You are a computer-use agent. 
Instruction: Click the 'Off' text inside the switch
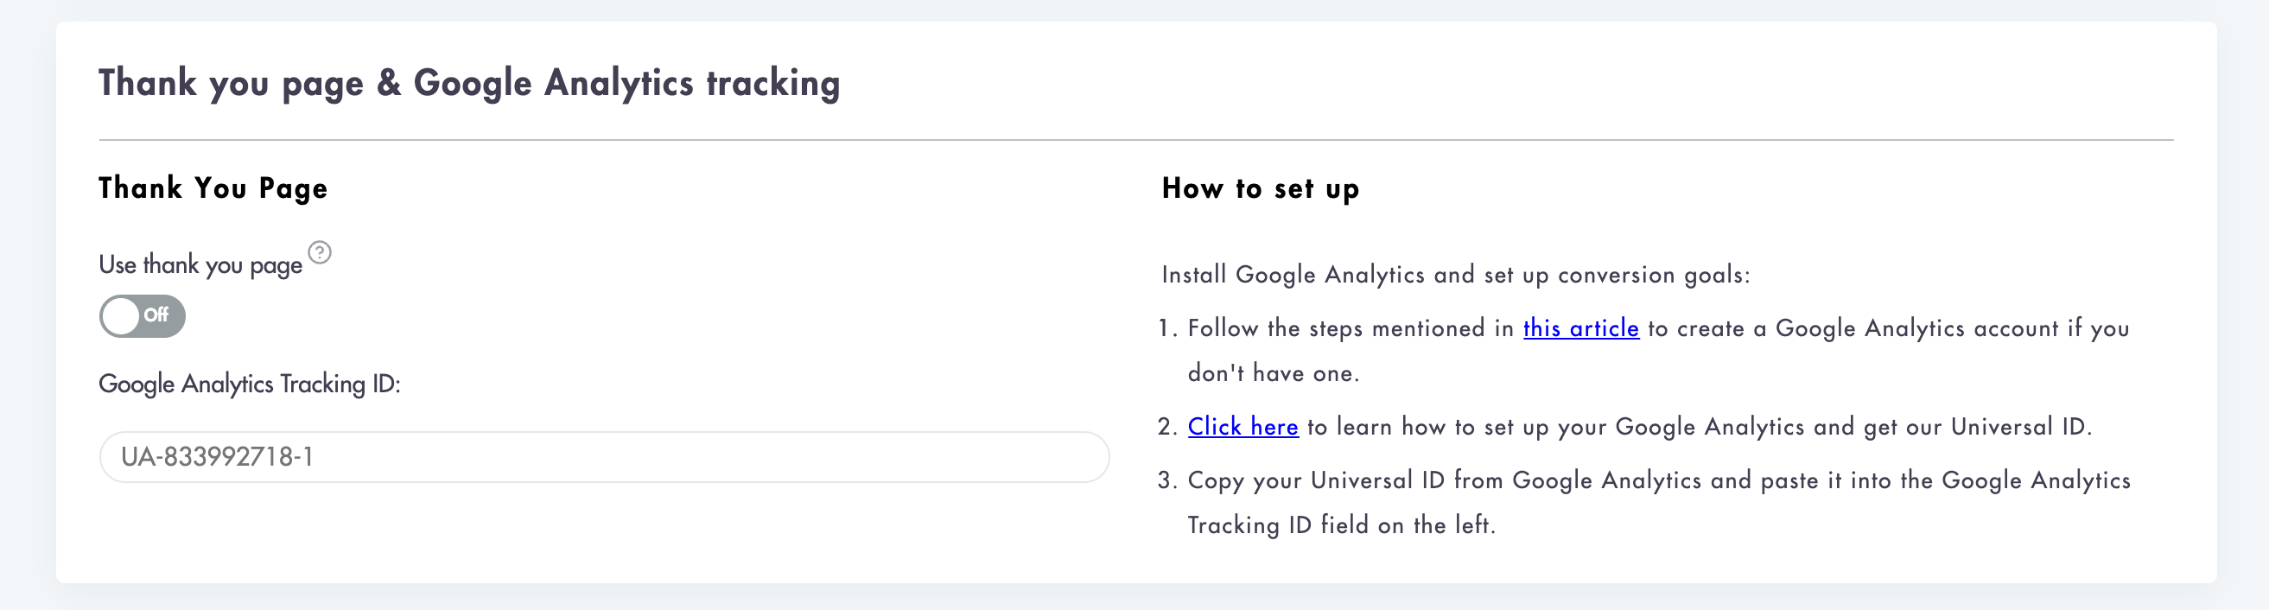(156, 315)
